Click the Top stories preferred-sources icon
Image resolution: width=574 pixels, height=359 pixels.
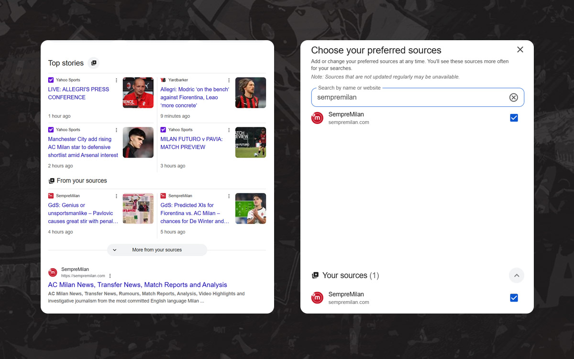94,63
